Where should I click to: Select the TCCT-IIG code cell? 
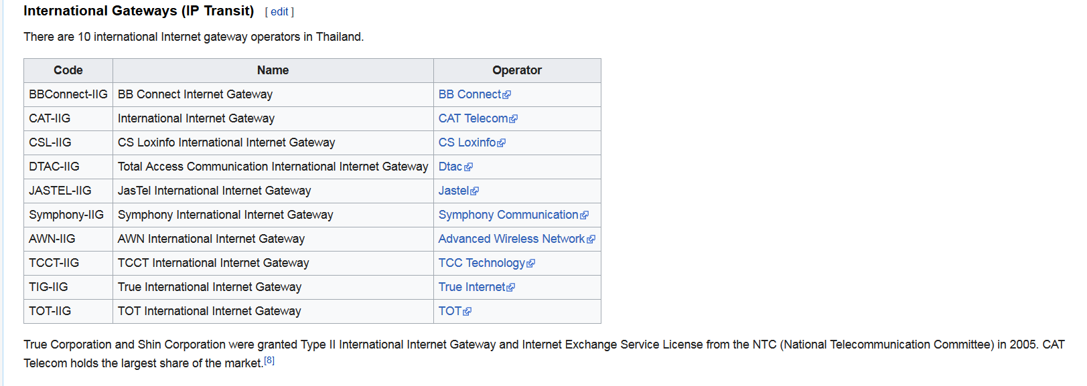68,263
